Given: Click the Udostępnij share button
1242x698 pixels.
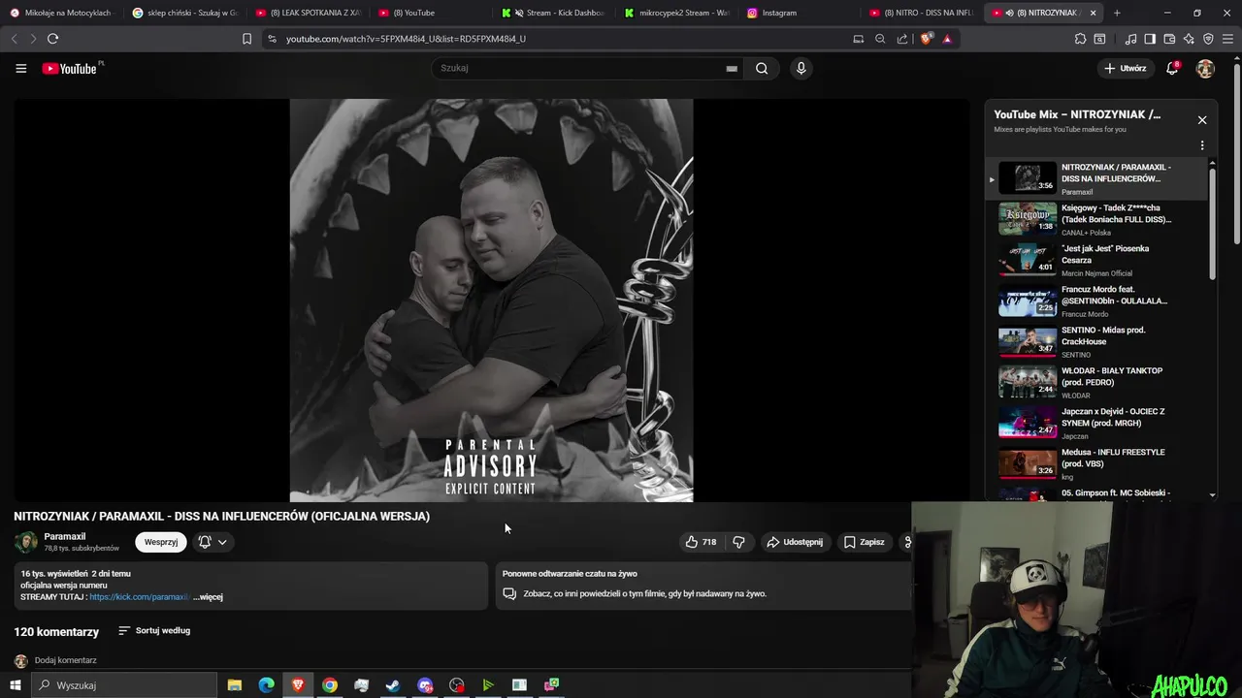Looking at the screenshot, I should coord(795,542).
